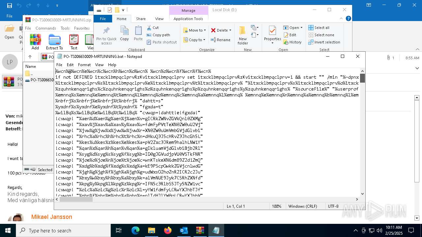Switch to WinRAR on the taskbar

click(x=200, y=230)
